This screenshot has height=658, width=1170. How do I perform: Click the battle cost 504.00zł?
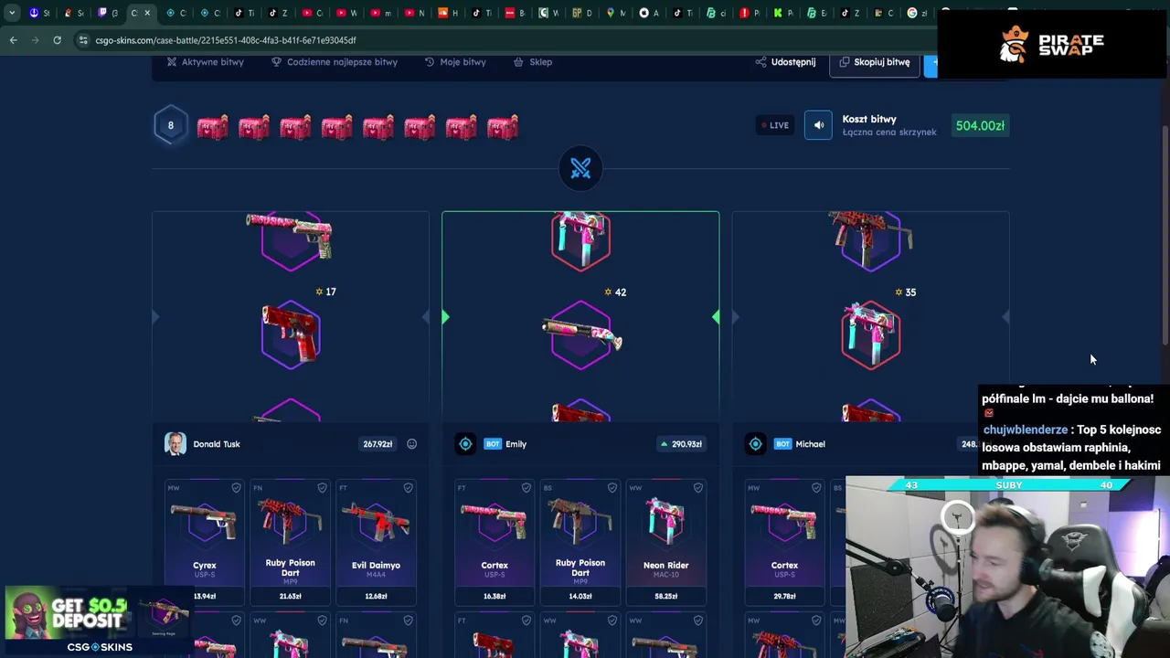click(980, 125)
